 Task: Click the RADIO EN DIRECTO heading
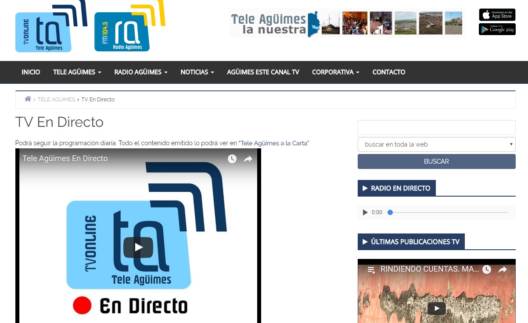397,188
